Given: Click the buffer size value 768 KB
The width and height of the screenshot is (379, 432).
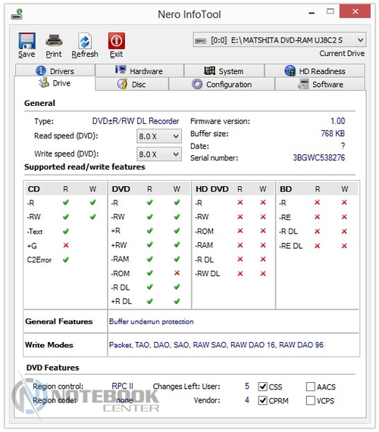Looking at the screenshot, I should [333, 134].
